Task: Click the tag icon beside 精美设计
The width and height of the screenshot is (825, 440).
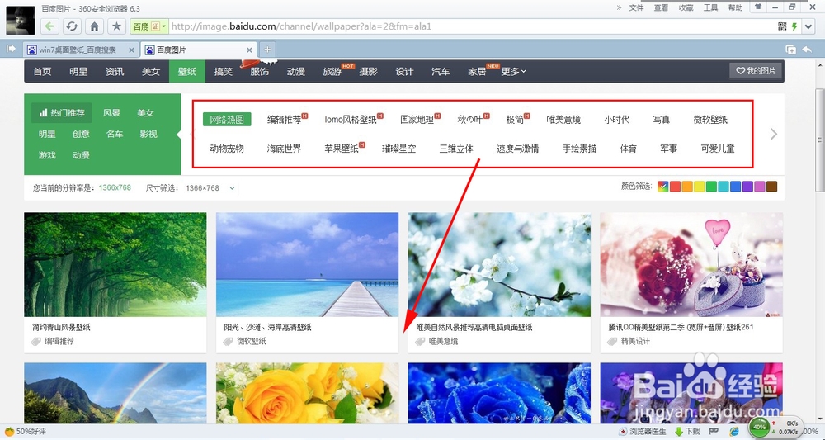Action: pyautogui.click(x=612, y=341)
